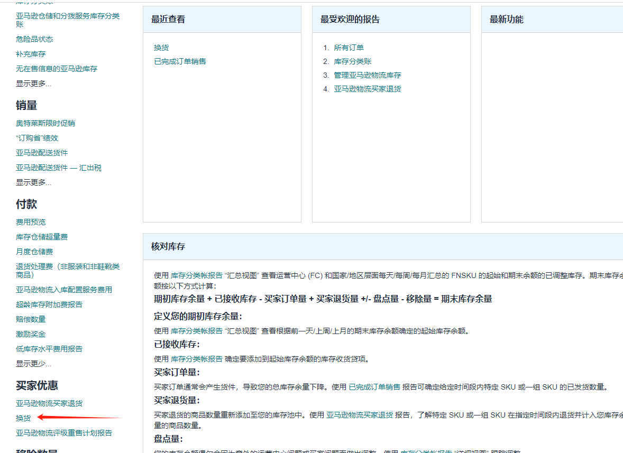Open 超龄库存附加费报告 in the sidebar

(x=49, y=304)
